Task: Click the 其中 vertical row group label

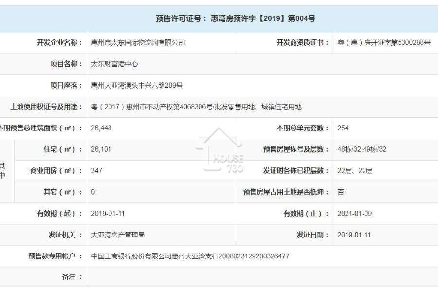Action: [x=3, y=170]
